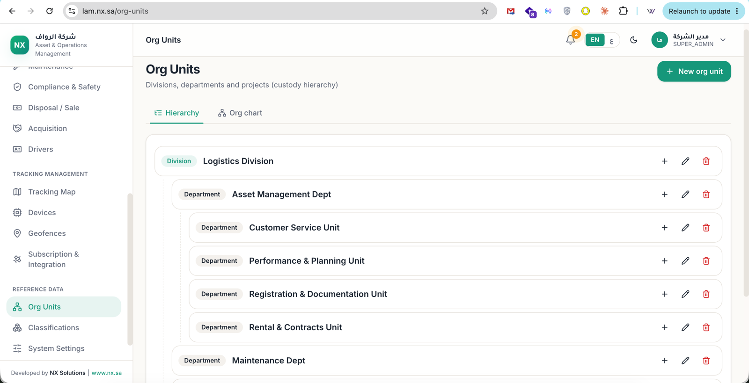This screenshot has width=749, height=383.
Task: Add child under Registration & Documentation Unit
Action: 664,294
